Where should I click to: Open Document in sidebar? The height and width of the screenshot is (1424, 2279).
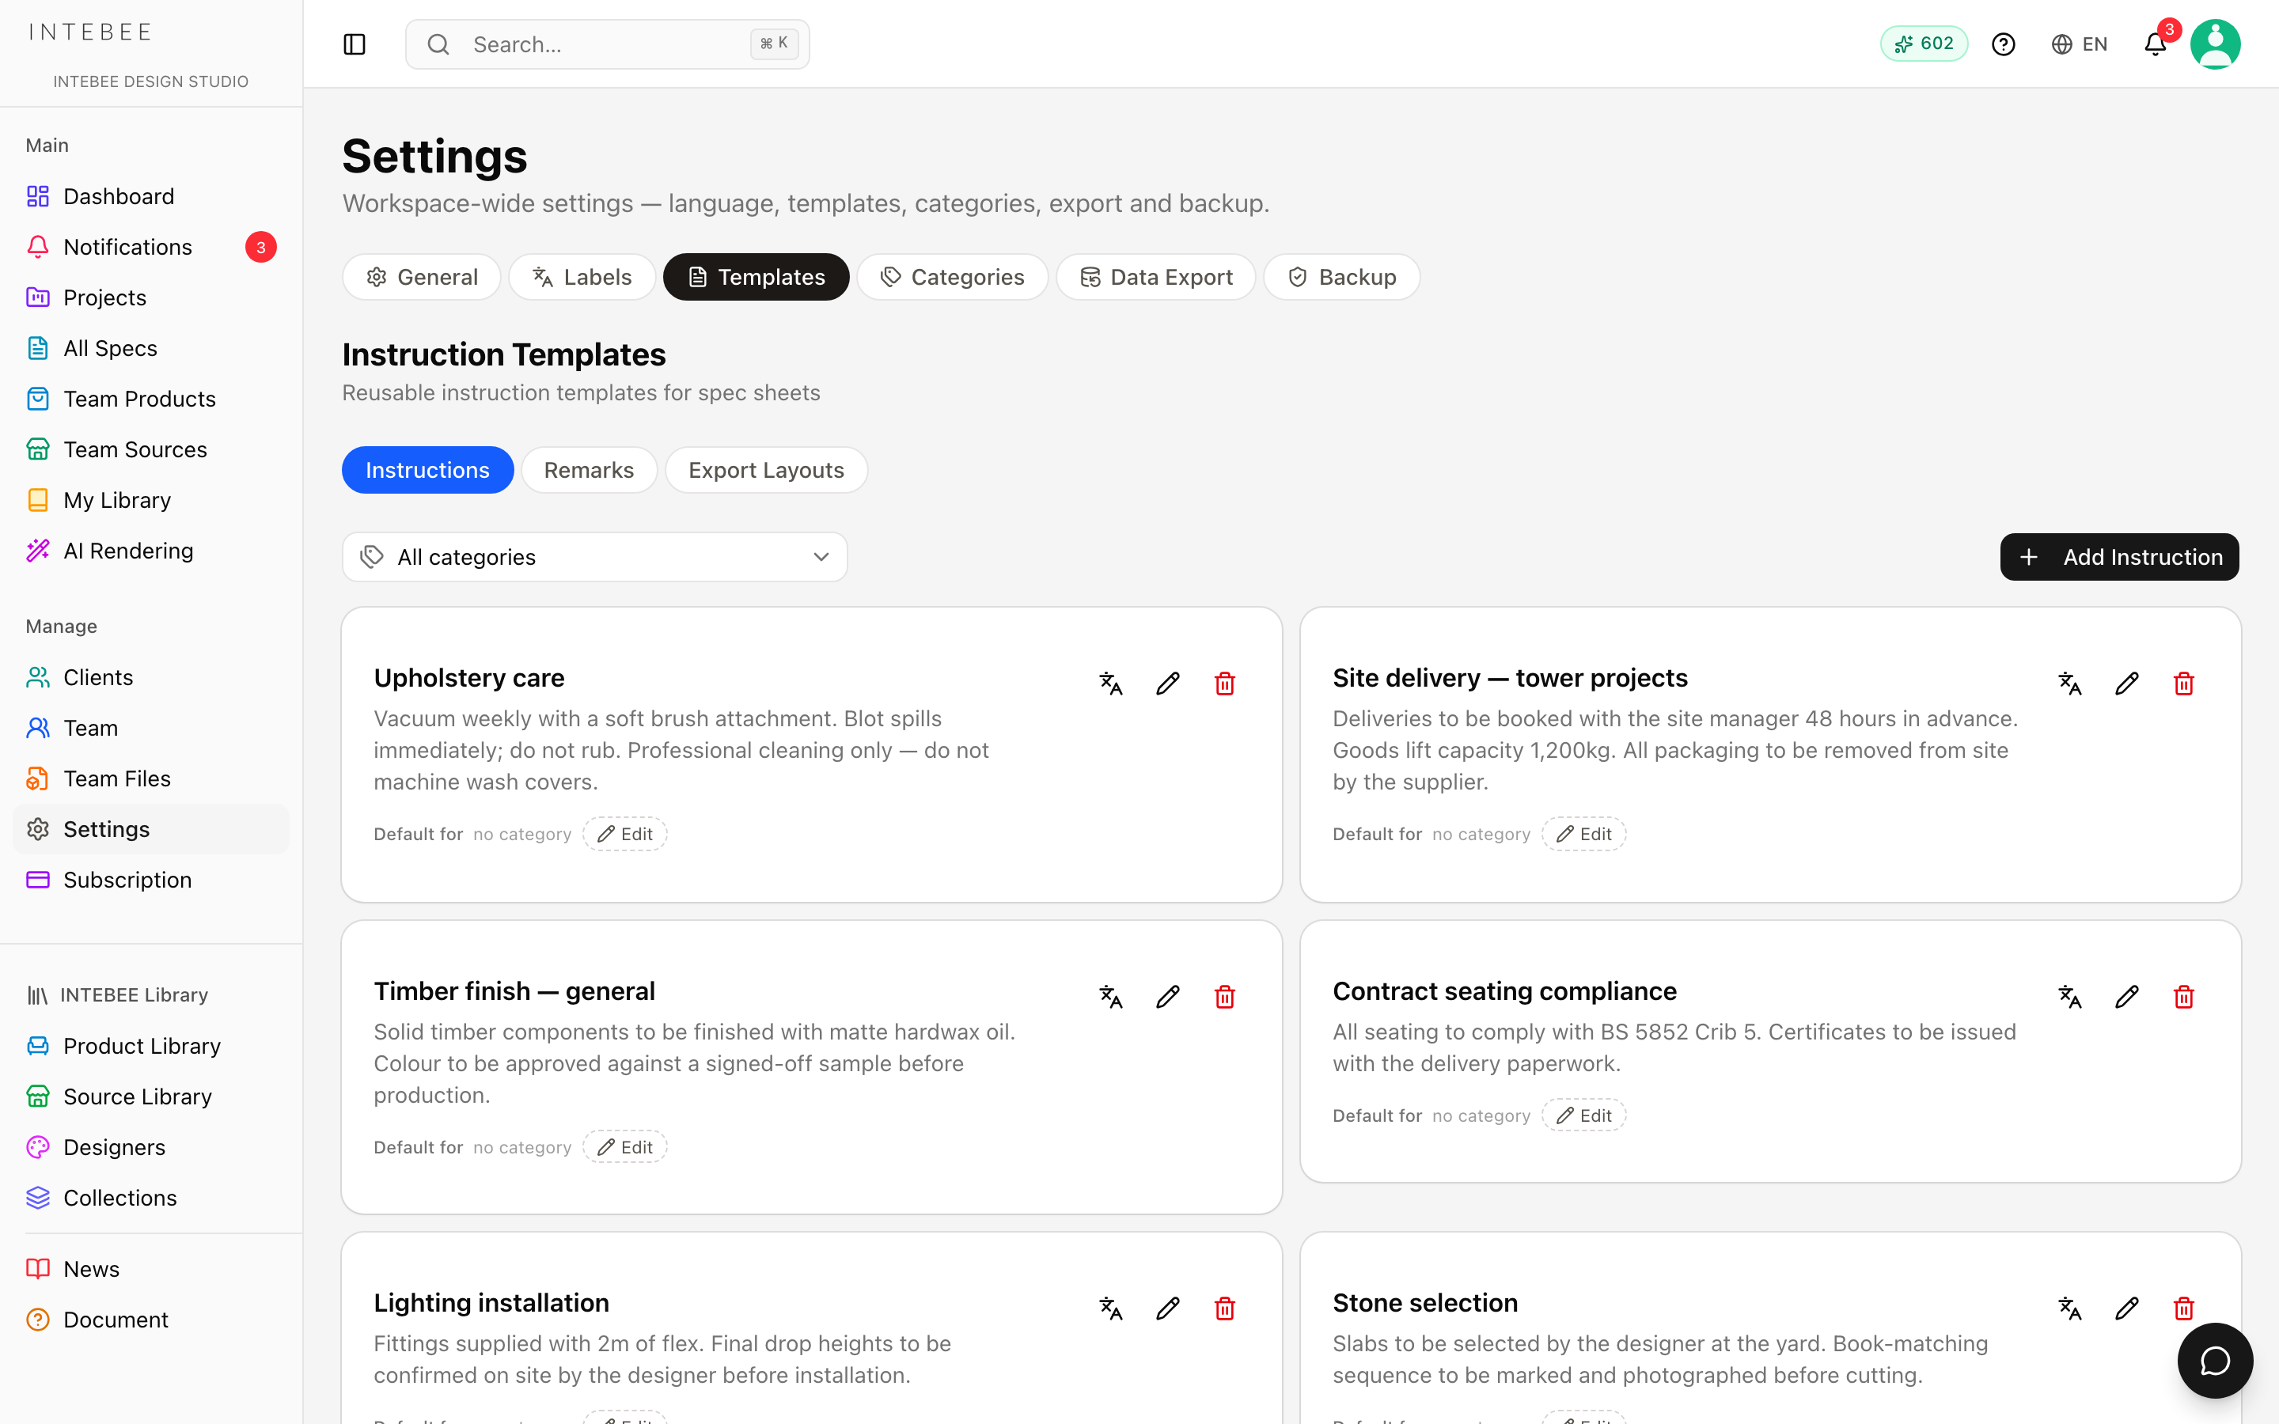click(150, 1320)
